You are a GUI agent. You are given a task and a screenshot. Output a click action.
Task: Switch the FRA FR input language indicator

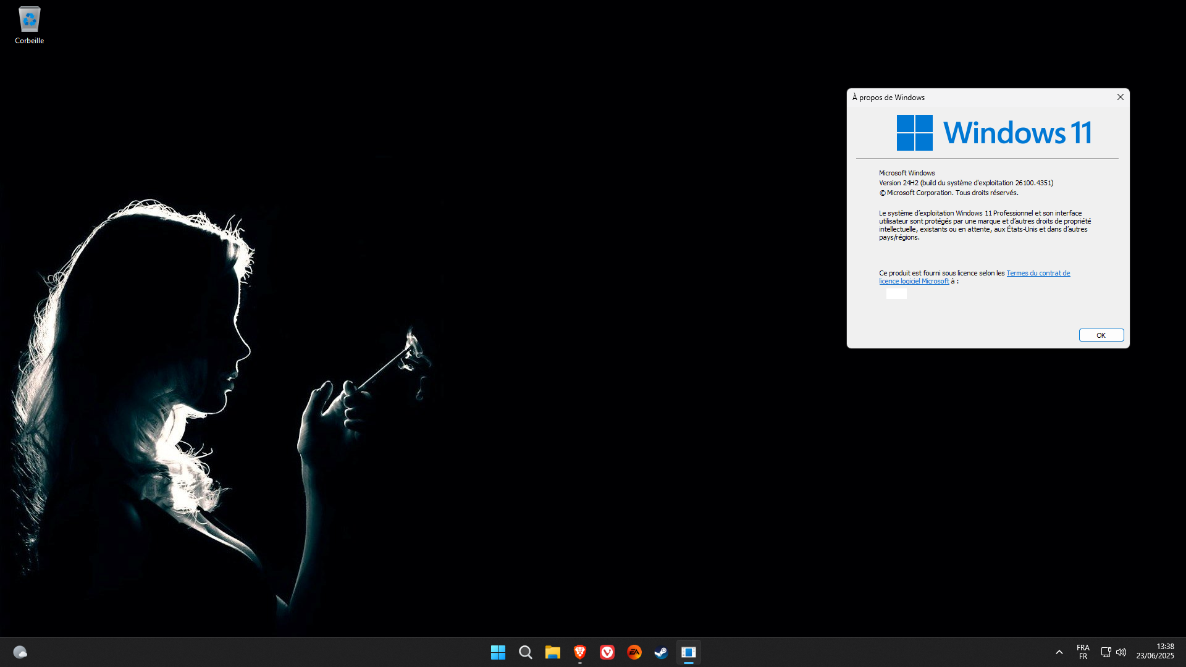point(1083,652)
